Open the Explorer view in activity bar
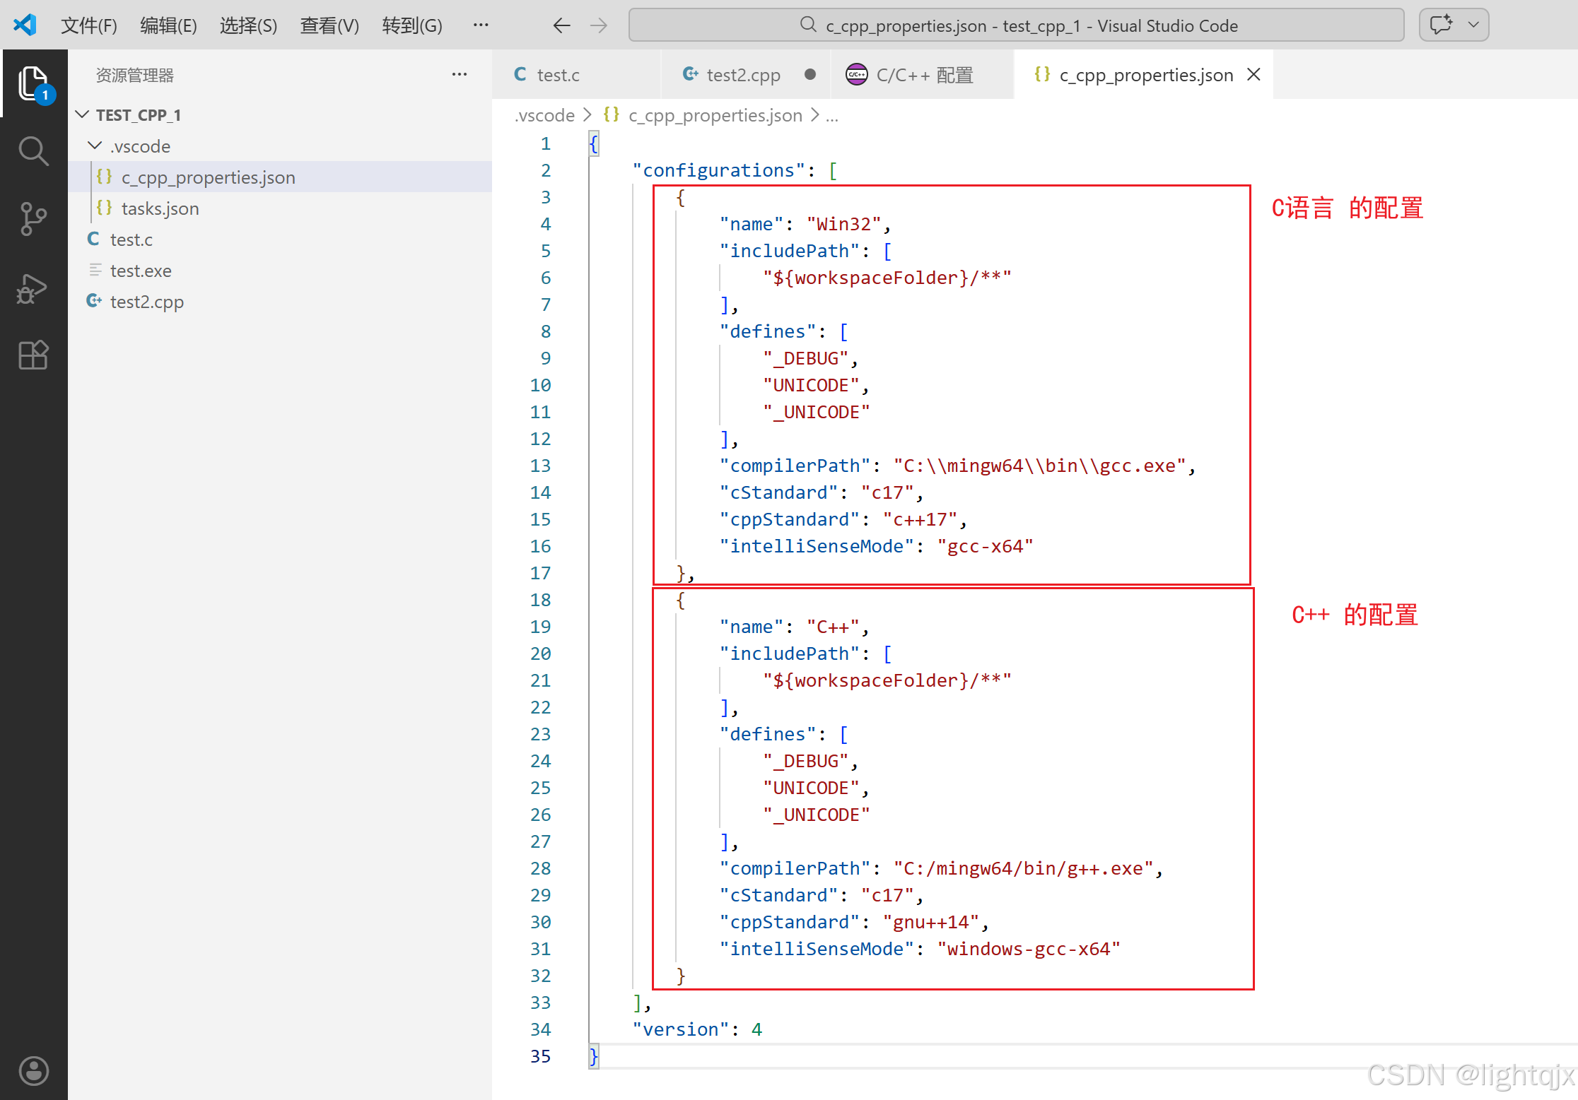Screen dimensions: 1578x1100 (x=33, y=84)
